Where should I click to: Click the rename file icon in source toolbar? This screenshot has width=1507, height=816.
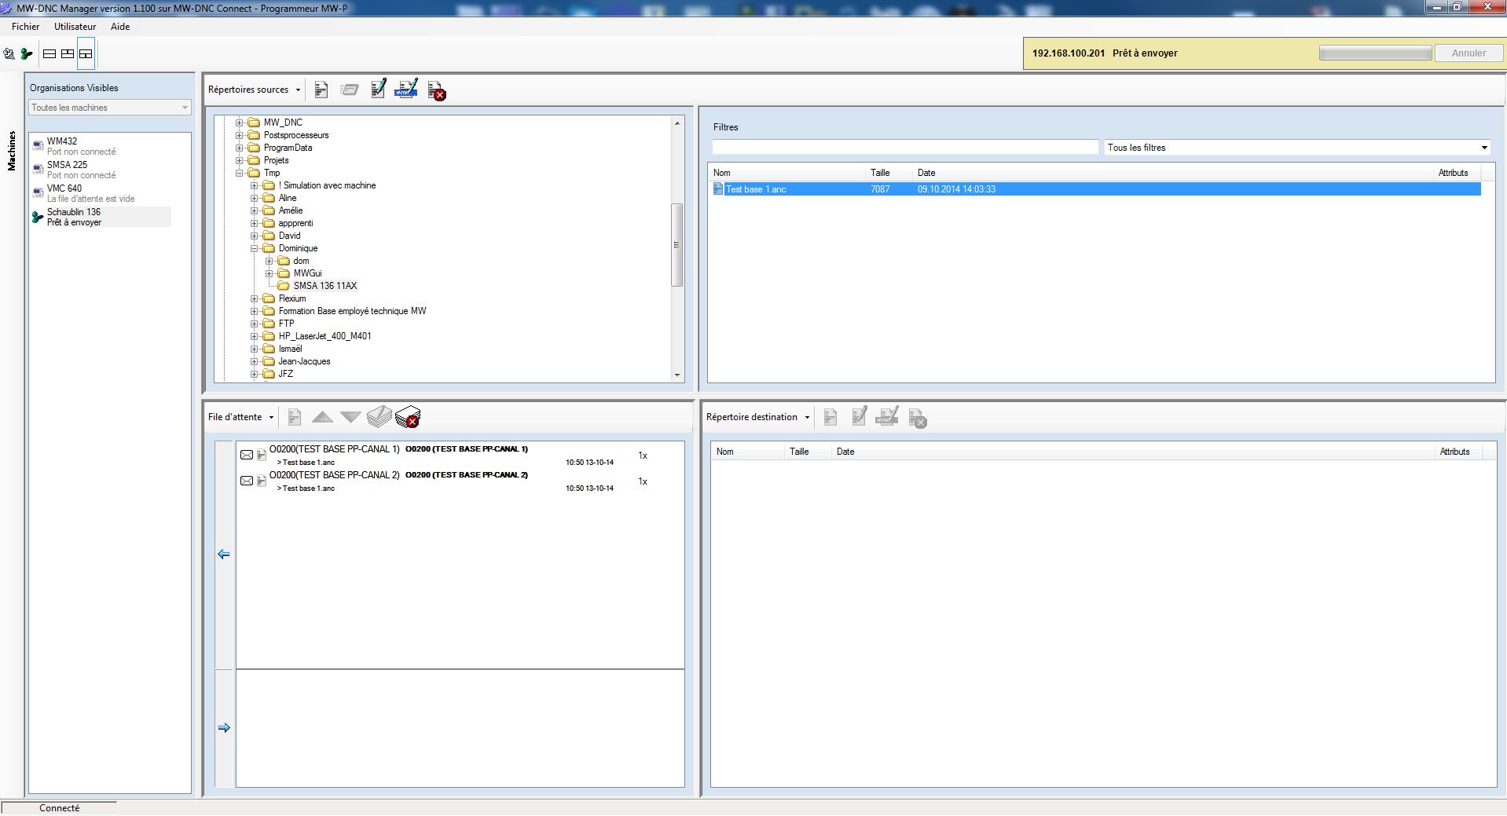(405, 90)
